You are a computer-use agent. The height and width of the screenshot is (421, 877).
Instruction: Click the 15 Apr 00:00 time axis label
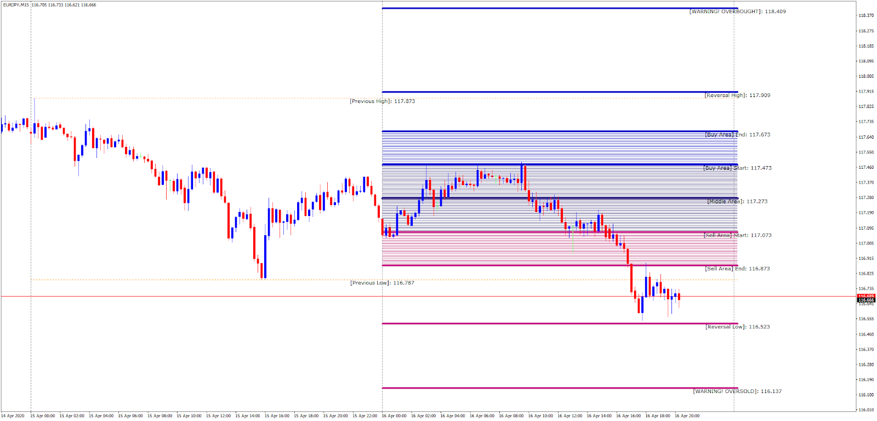coord(43,416)
